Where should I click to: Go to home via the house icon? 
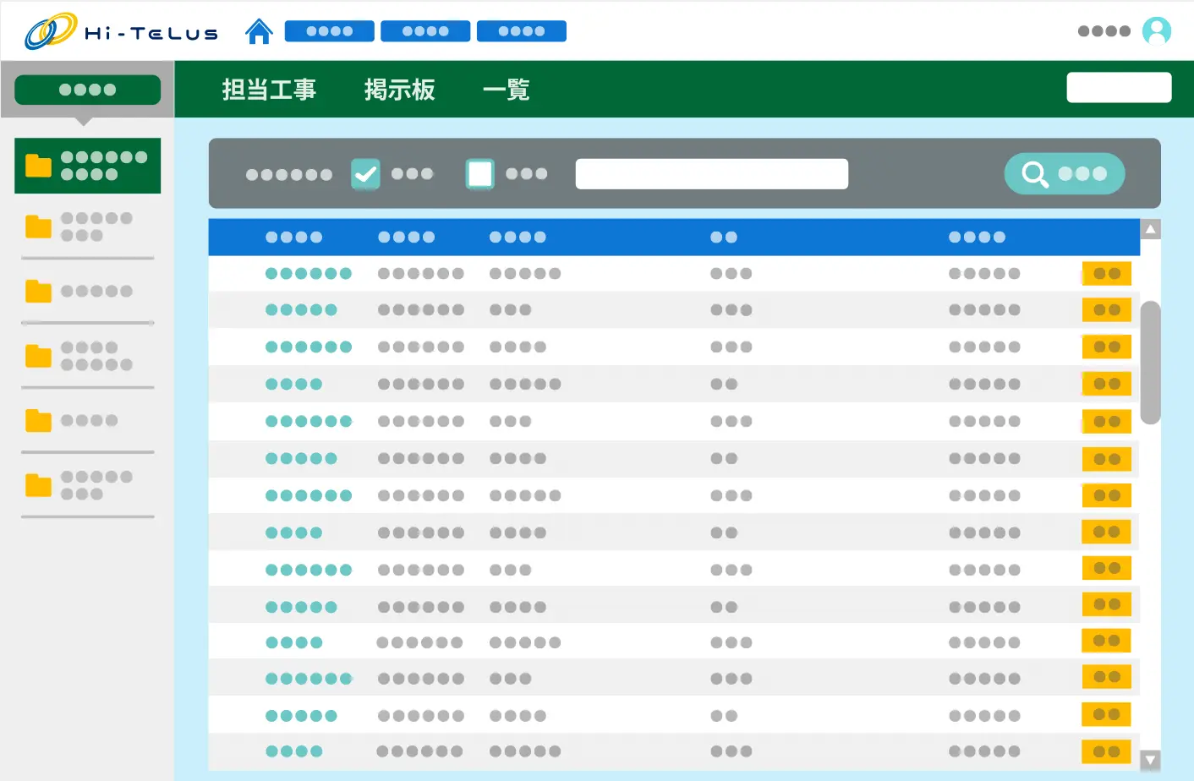click(259, 31)
